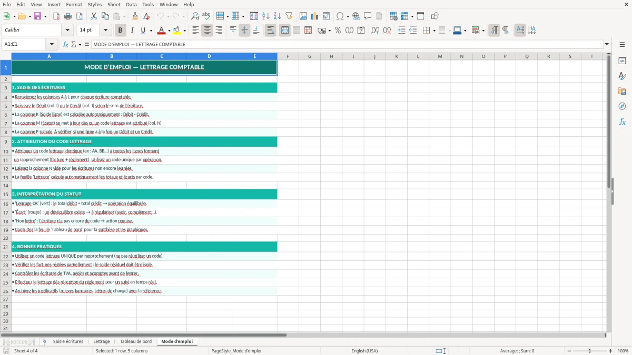
Task: Apply the red Font Color swatch
Action: coord(161,31)
